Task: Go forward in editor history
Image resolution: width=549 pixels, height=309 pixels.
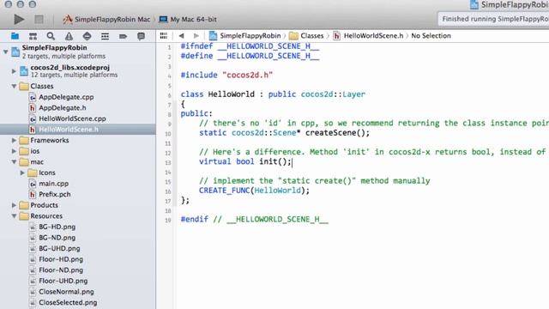Action: click(x=196, y=36)
